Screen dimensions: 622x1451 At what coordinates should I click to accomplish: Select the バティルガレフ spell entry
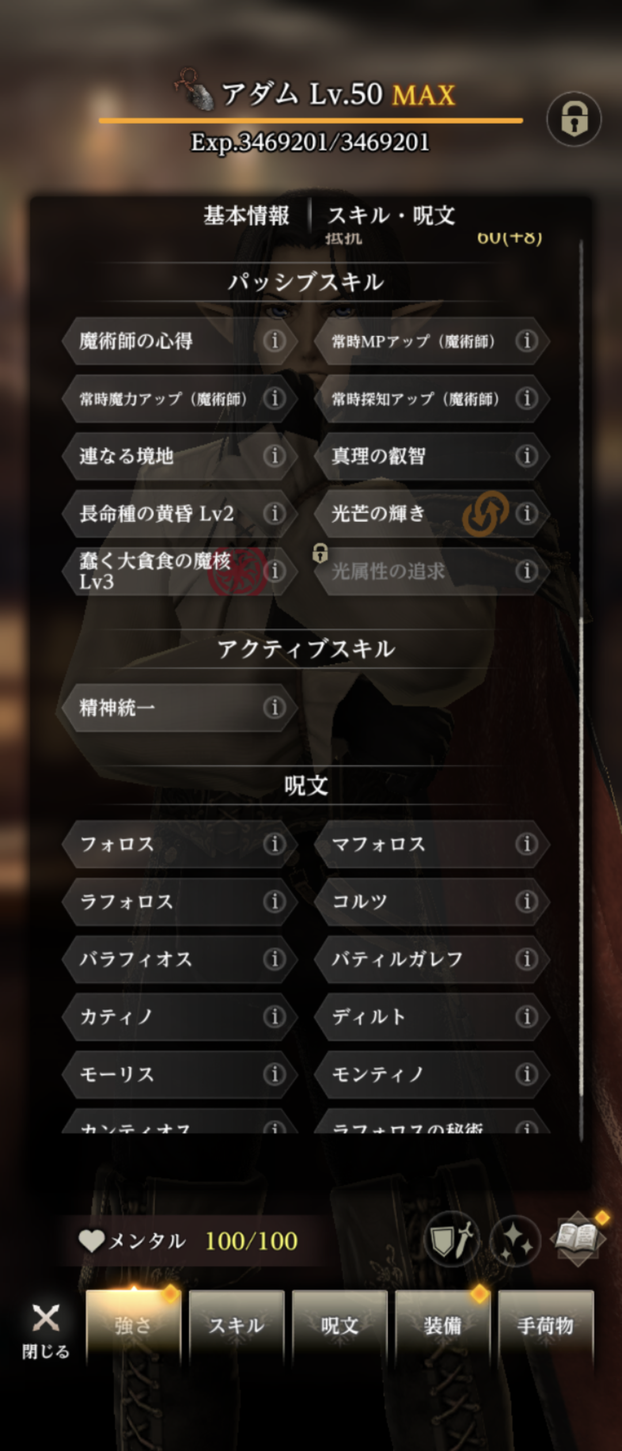click(x=432, y=959)
